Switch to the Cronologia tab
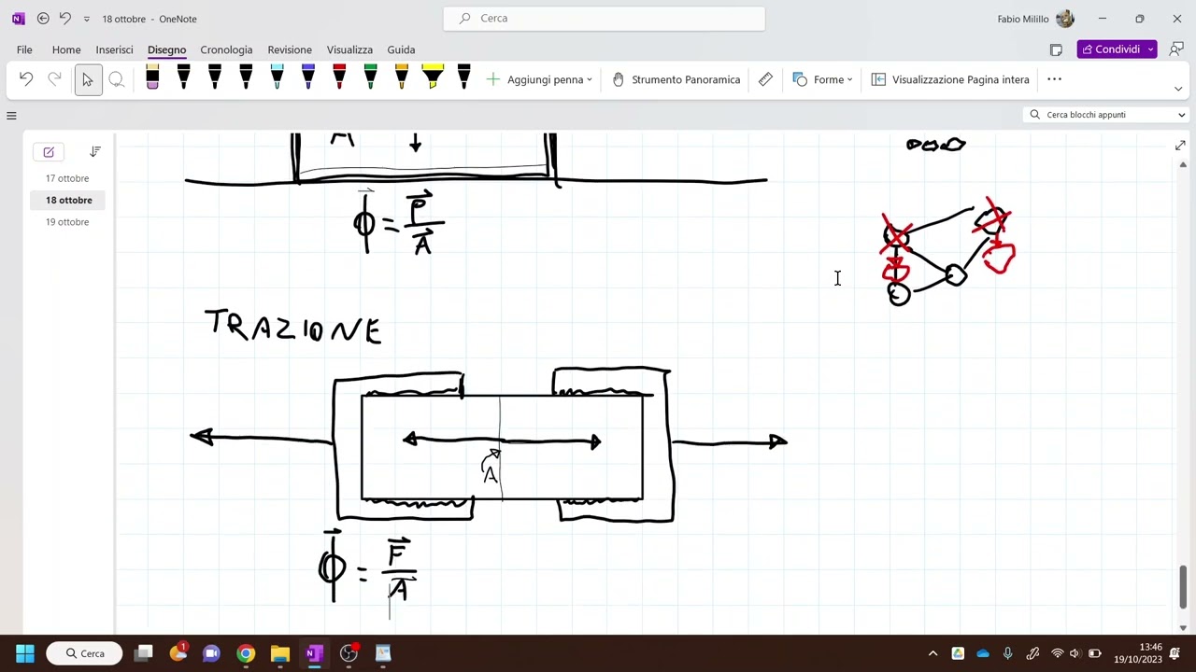This screenshot has height=672, width=1196. (x=226, y=49)
